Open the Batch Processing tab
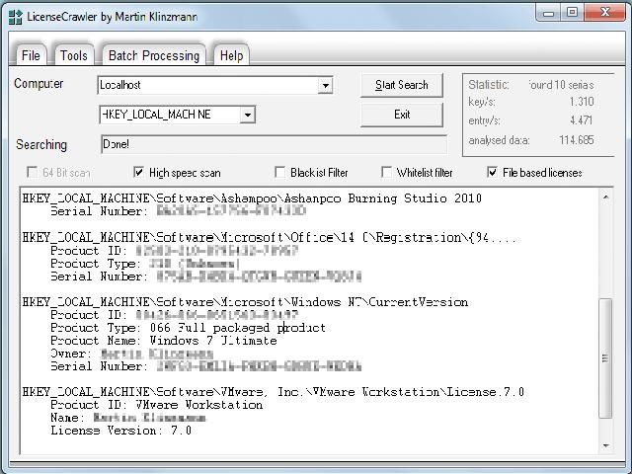The width and height of the screenshot is (632, 474). [x=153, y=55]
